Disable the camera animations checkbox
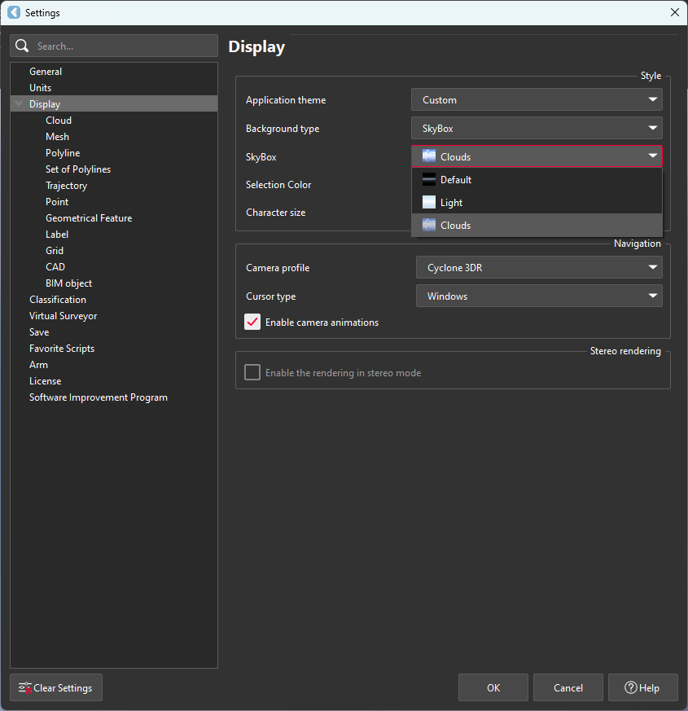Image resolution: width=688 pixels, height=711 pixels. (x=252, y=323)
